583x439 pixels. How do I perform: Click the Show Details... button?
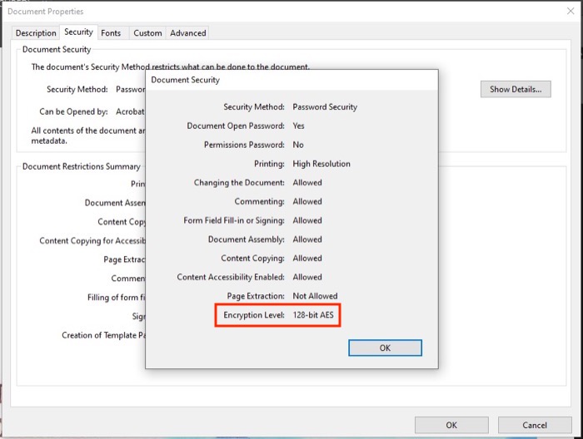[516, 89]
